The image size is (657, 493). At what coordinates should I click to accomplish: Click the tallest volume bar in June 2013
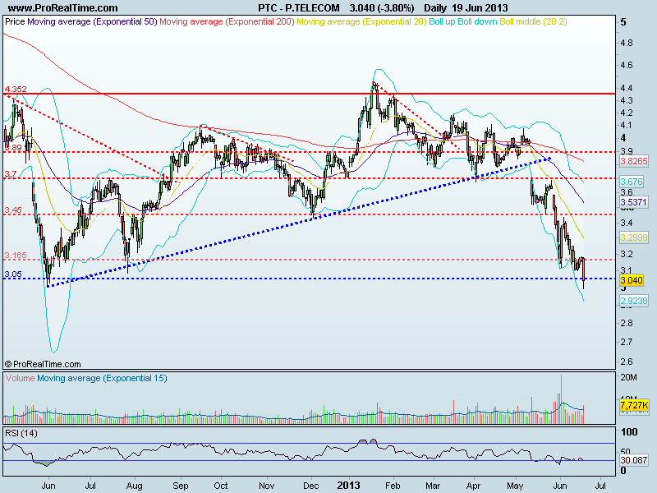(561, 399)
